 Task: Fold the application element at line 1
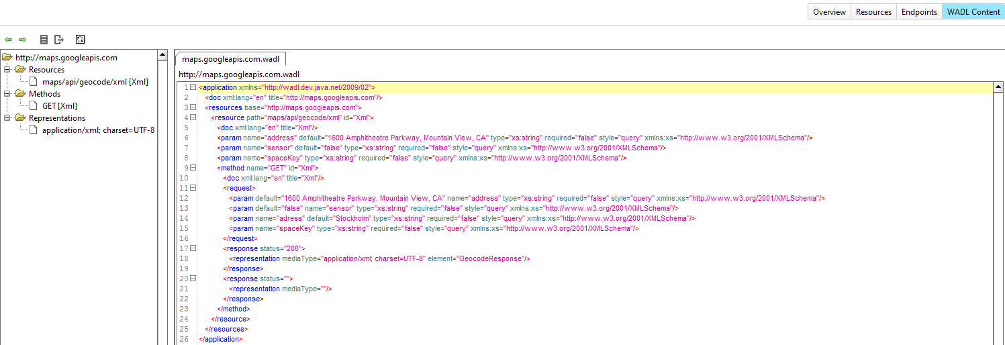point(193,87)
